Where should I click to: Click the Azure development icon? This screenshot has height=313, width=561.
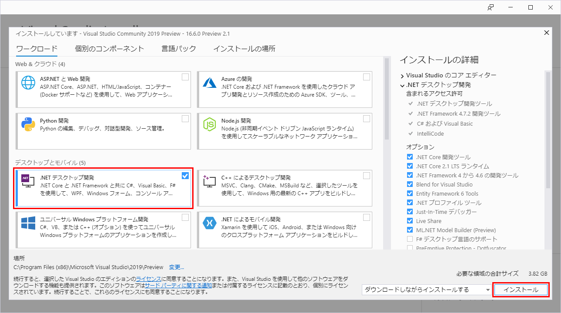point(210,82)
